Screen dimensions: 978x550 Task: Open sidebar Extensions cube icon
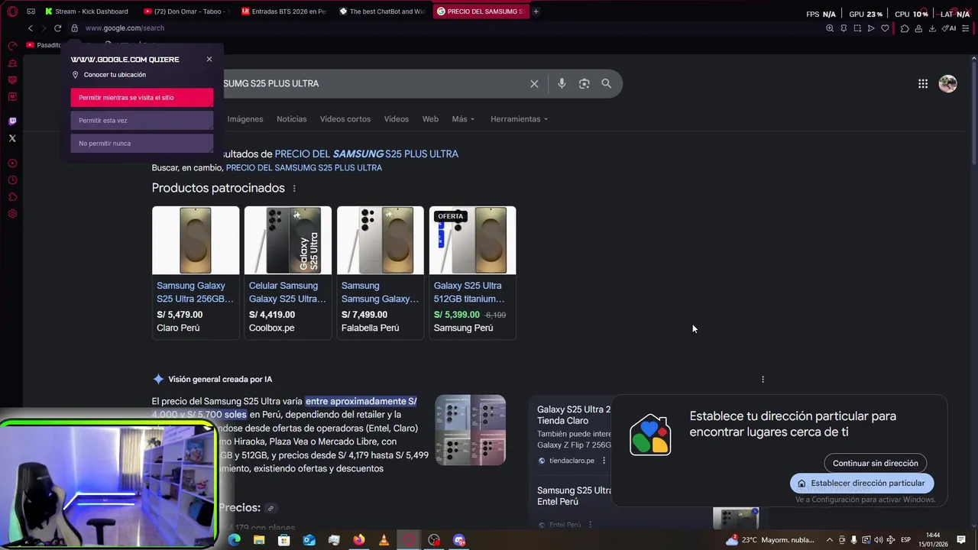12,197
